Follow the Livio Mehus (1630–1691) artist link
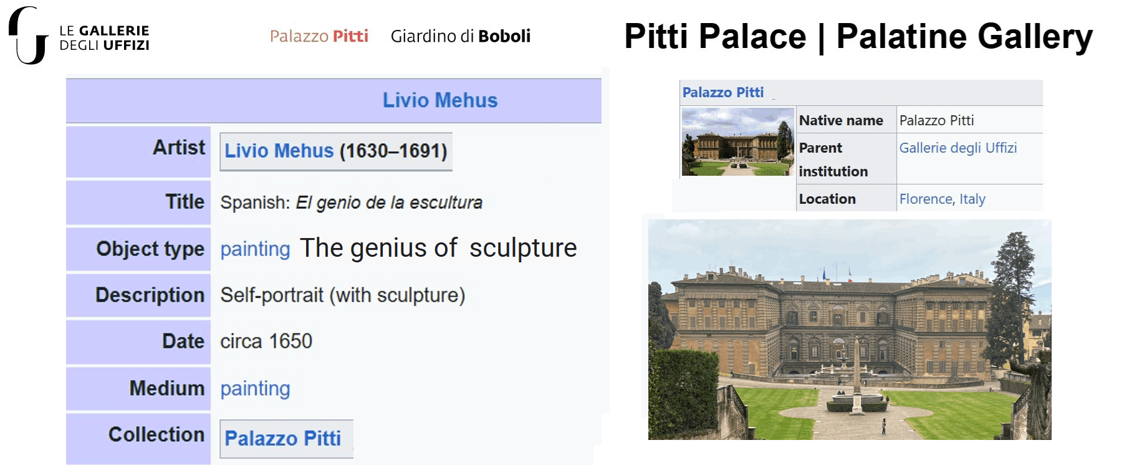The image size is (1137, 468). (279, 151)
